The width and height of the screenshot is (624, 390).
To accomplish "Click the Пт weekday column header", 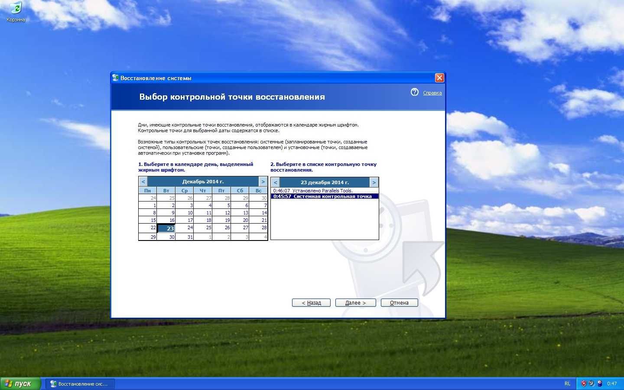I will pyautogui.click(x=221, y=191).
